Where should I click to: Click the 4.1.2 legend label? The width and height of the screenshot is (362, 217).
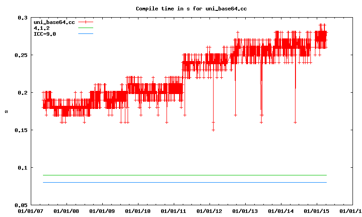click(42, 28)
